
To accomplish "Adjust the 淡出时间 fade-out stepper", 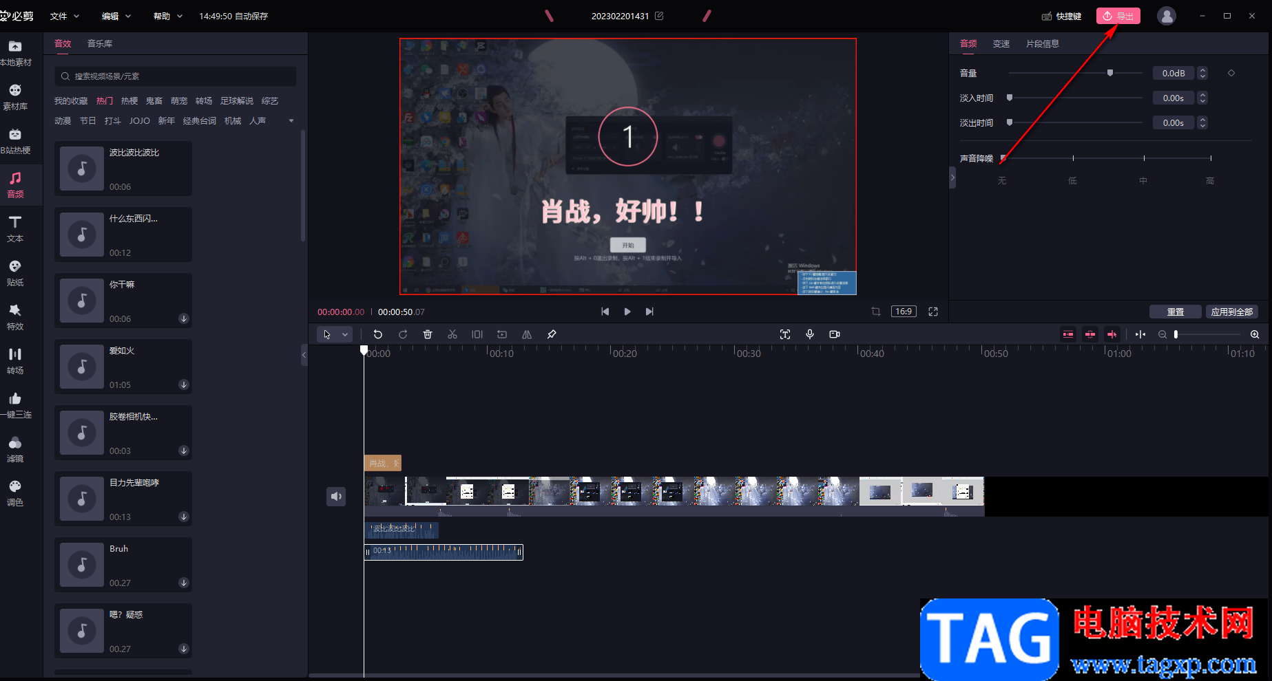I will point(1202,122).
